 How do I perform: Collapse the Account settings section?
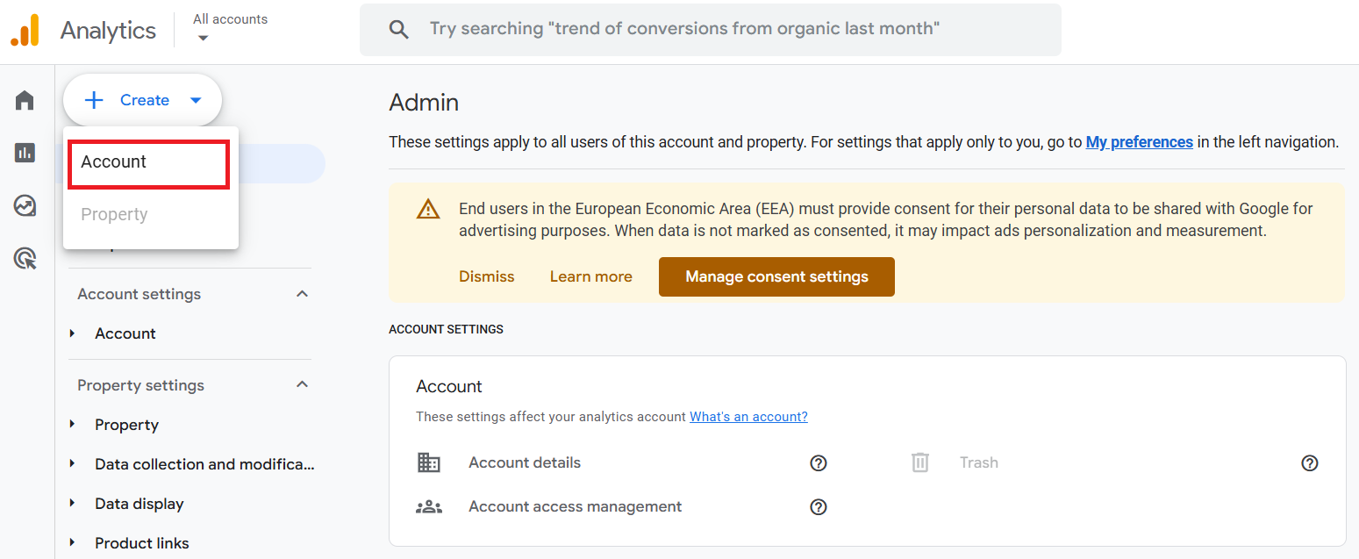[303, 294]
